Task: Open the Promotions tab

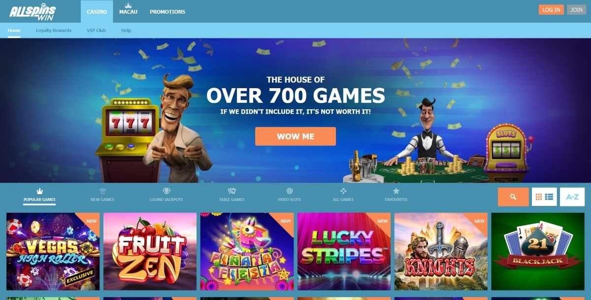Action: [x=167, y=11]
